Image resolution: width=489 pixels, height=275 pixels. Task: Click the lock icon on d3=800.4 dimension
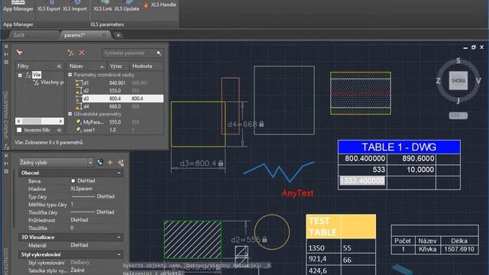coord(221,163)
